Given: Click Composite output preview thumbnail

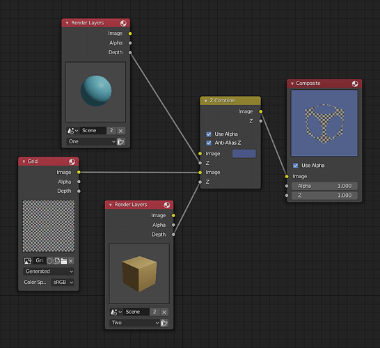Looking at the screenshot, I should tap(324, 123).
